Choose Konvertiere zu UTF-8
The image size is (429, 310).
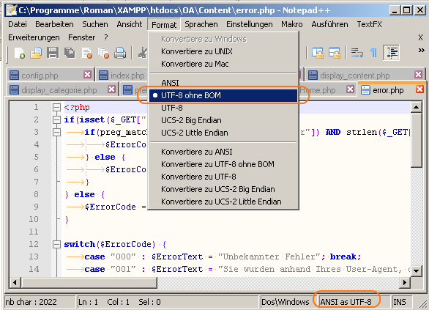coord(223,177)
